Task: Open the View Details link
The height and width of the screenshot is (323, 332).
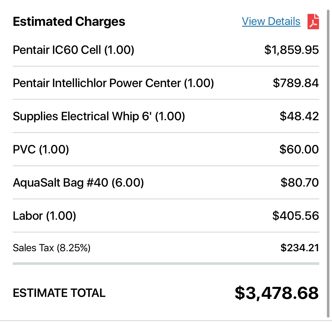Action: point(271,21)
